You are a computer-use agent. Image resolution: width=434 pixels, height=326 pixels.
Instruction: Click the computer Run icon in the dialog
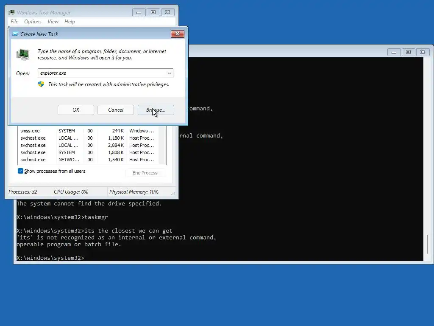tap(23, 54)
